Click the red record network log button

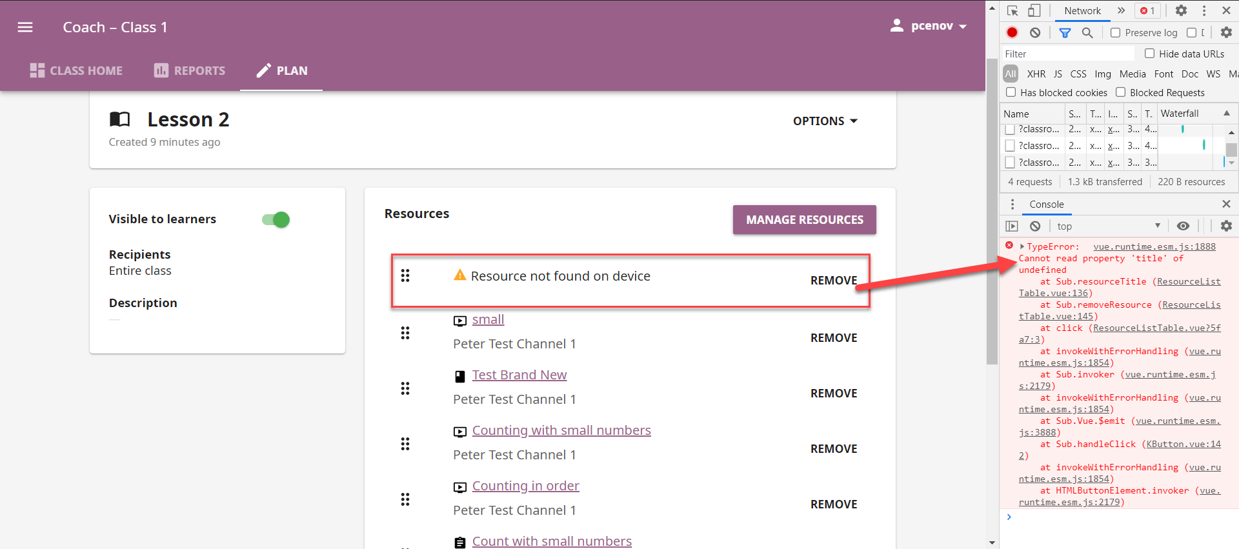[1012, 32]
